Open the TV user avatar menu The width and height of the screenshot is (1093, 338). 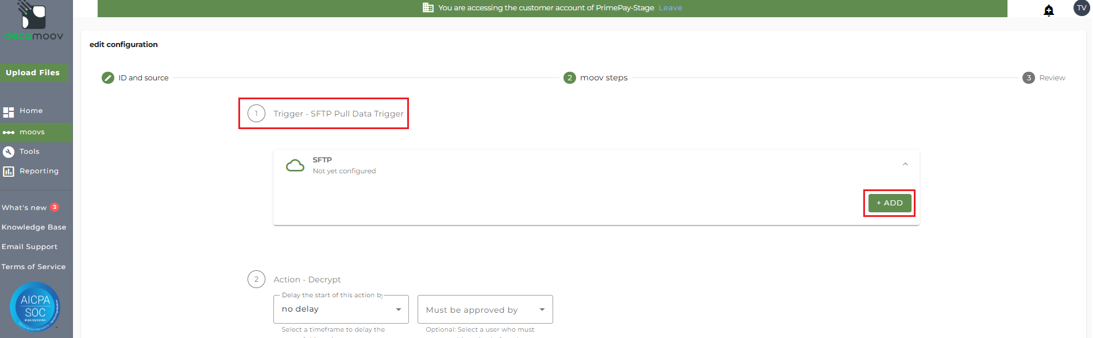coord(1082,8)
